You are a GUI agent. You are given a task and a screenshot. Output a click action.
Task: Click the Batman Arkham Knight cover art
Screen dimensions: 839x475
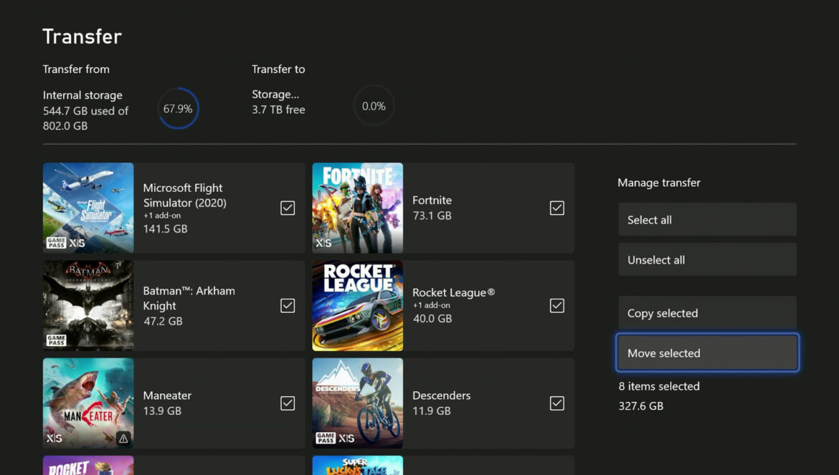88,306
